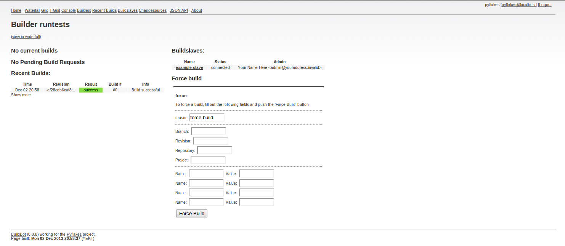Focus the second property Name field
The height and width of the screenshot is (246, 565).
pos(206,183)
